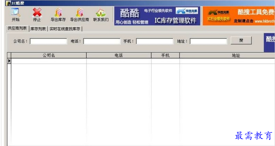Open 联系我们 contact us house icon
Image resolution: width=275 pixels, height=146 pixels.
101,12
